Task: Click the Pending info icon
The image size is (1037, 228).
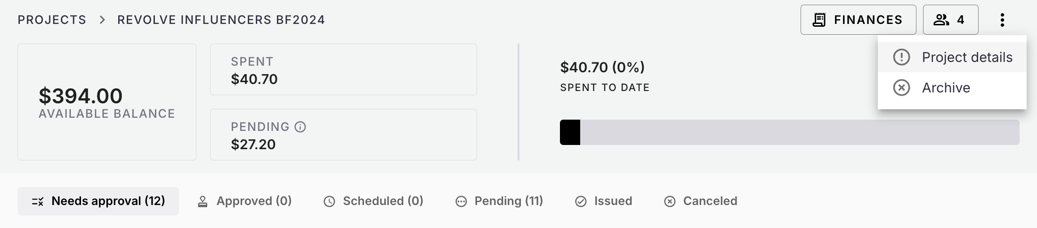Action: 300,127
